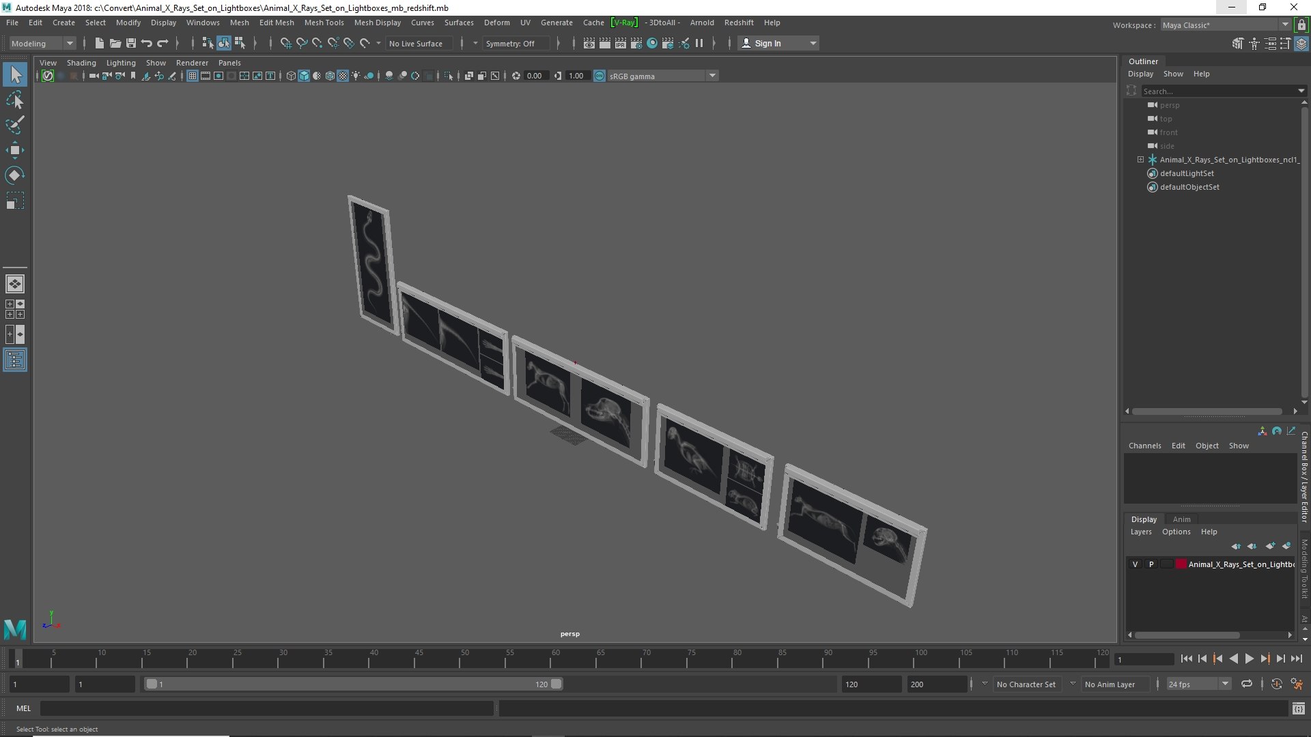Viewport: 1311px width, 737px height.
Task: Click the Open Scene folder icon
Action: (115, 43)
